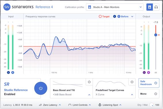
Task: Open the Calibration profile dropdown
Action: click(115, 7)
